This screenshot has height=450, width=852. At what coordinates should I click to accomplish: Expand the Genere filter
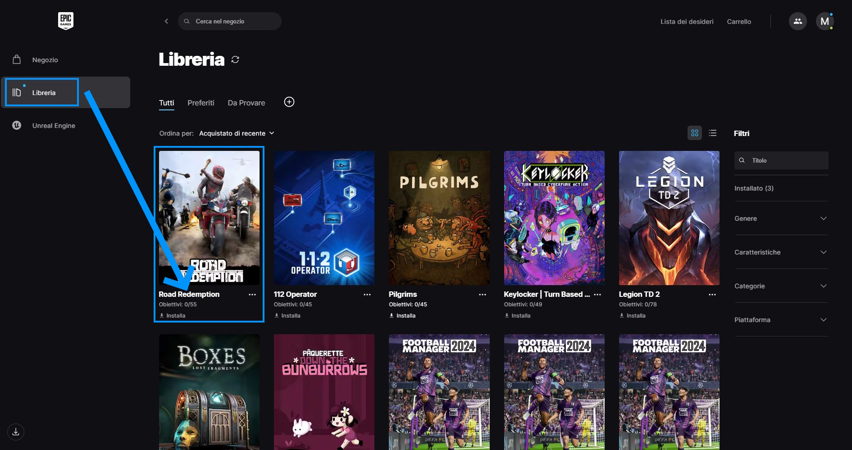click(781, 218)
